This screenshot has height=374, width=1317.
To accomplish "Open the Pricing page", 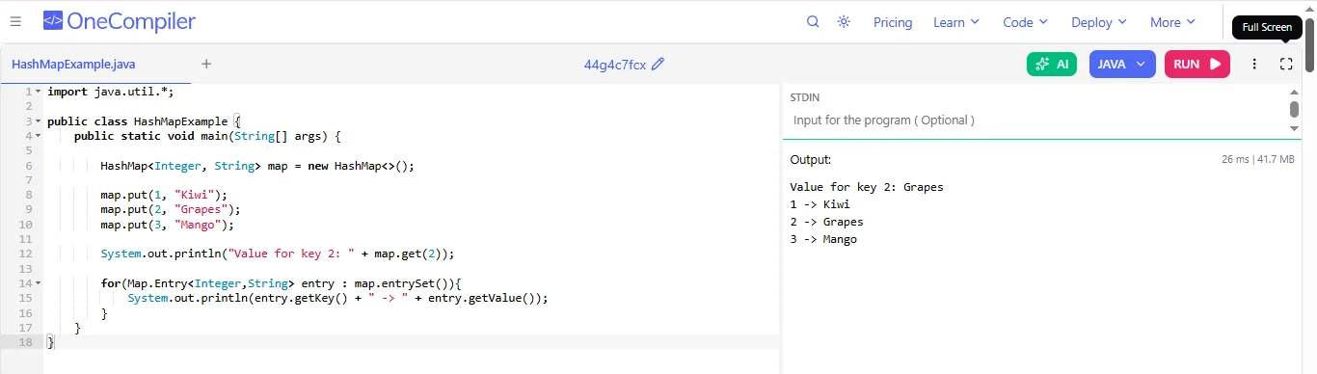I will (893, 22).
